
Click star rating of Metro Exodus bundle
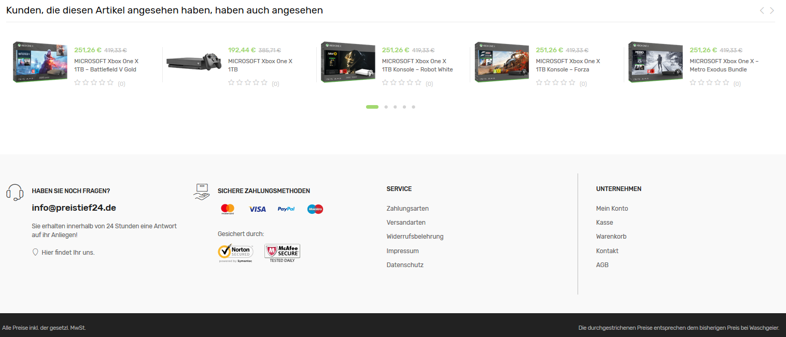[709, 82]
